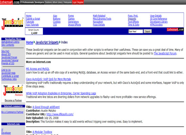This screenshot has width=186, height=135.
Task: Click the JavaScript Source logo beside the navigation table
Action: point(13,24)
